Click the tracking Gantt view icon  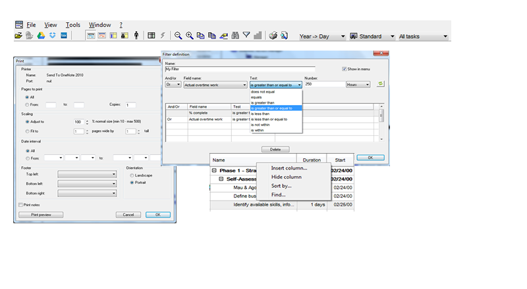click(x=102, y=35)
